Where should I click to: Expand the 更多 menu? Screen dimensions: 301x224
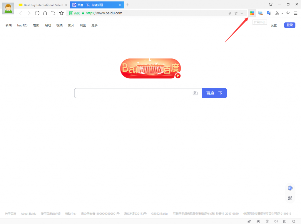(95, 25)
